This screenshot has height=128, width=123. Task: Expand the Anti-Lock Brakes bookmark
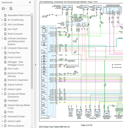[2, 25]
